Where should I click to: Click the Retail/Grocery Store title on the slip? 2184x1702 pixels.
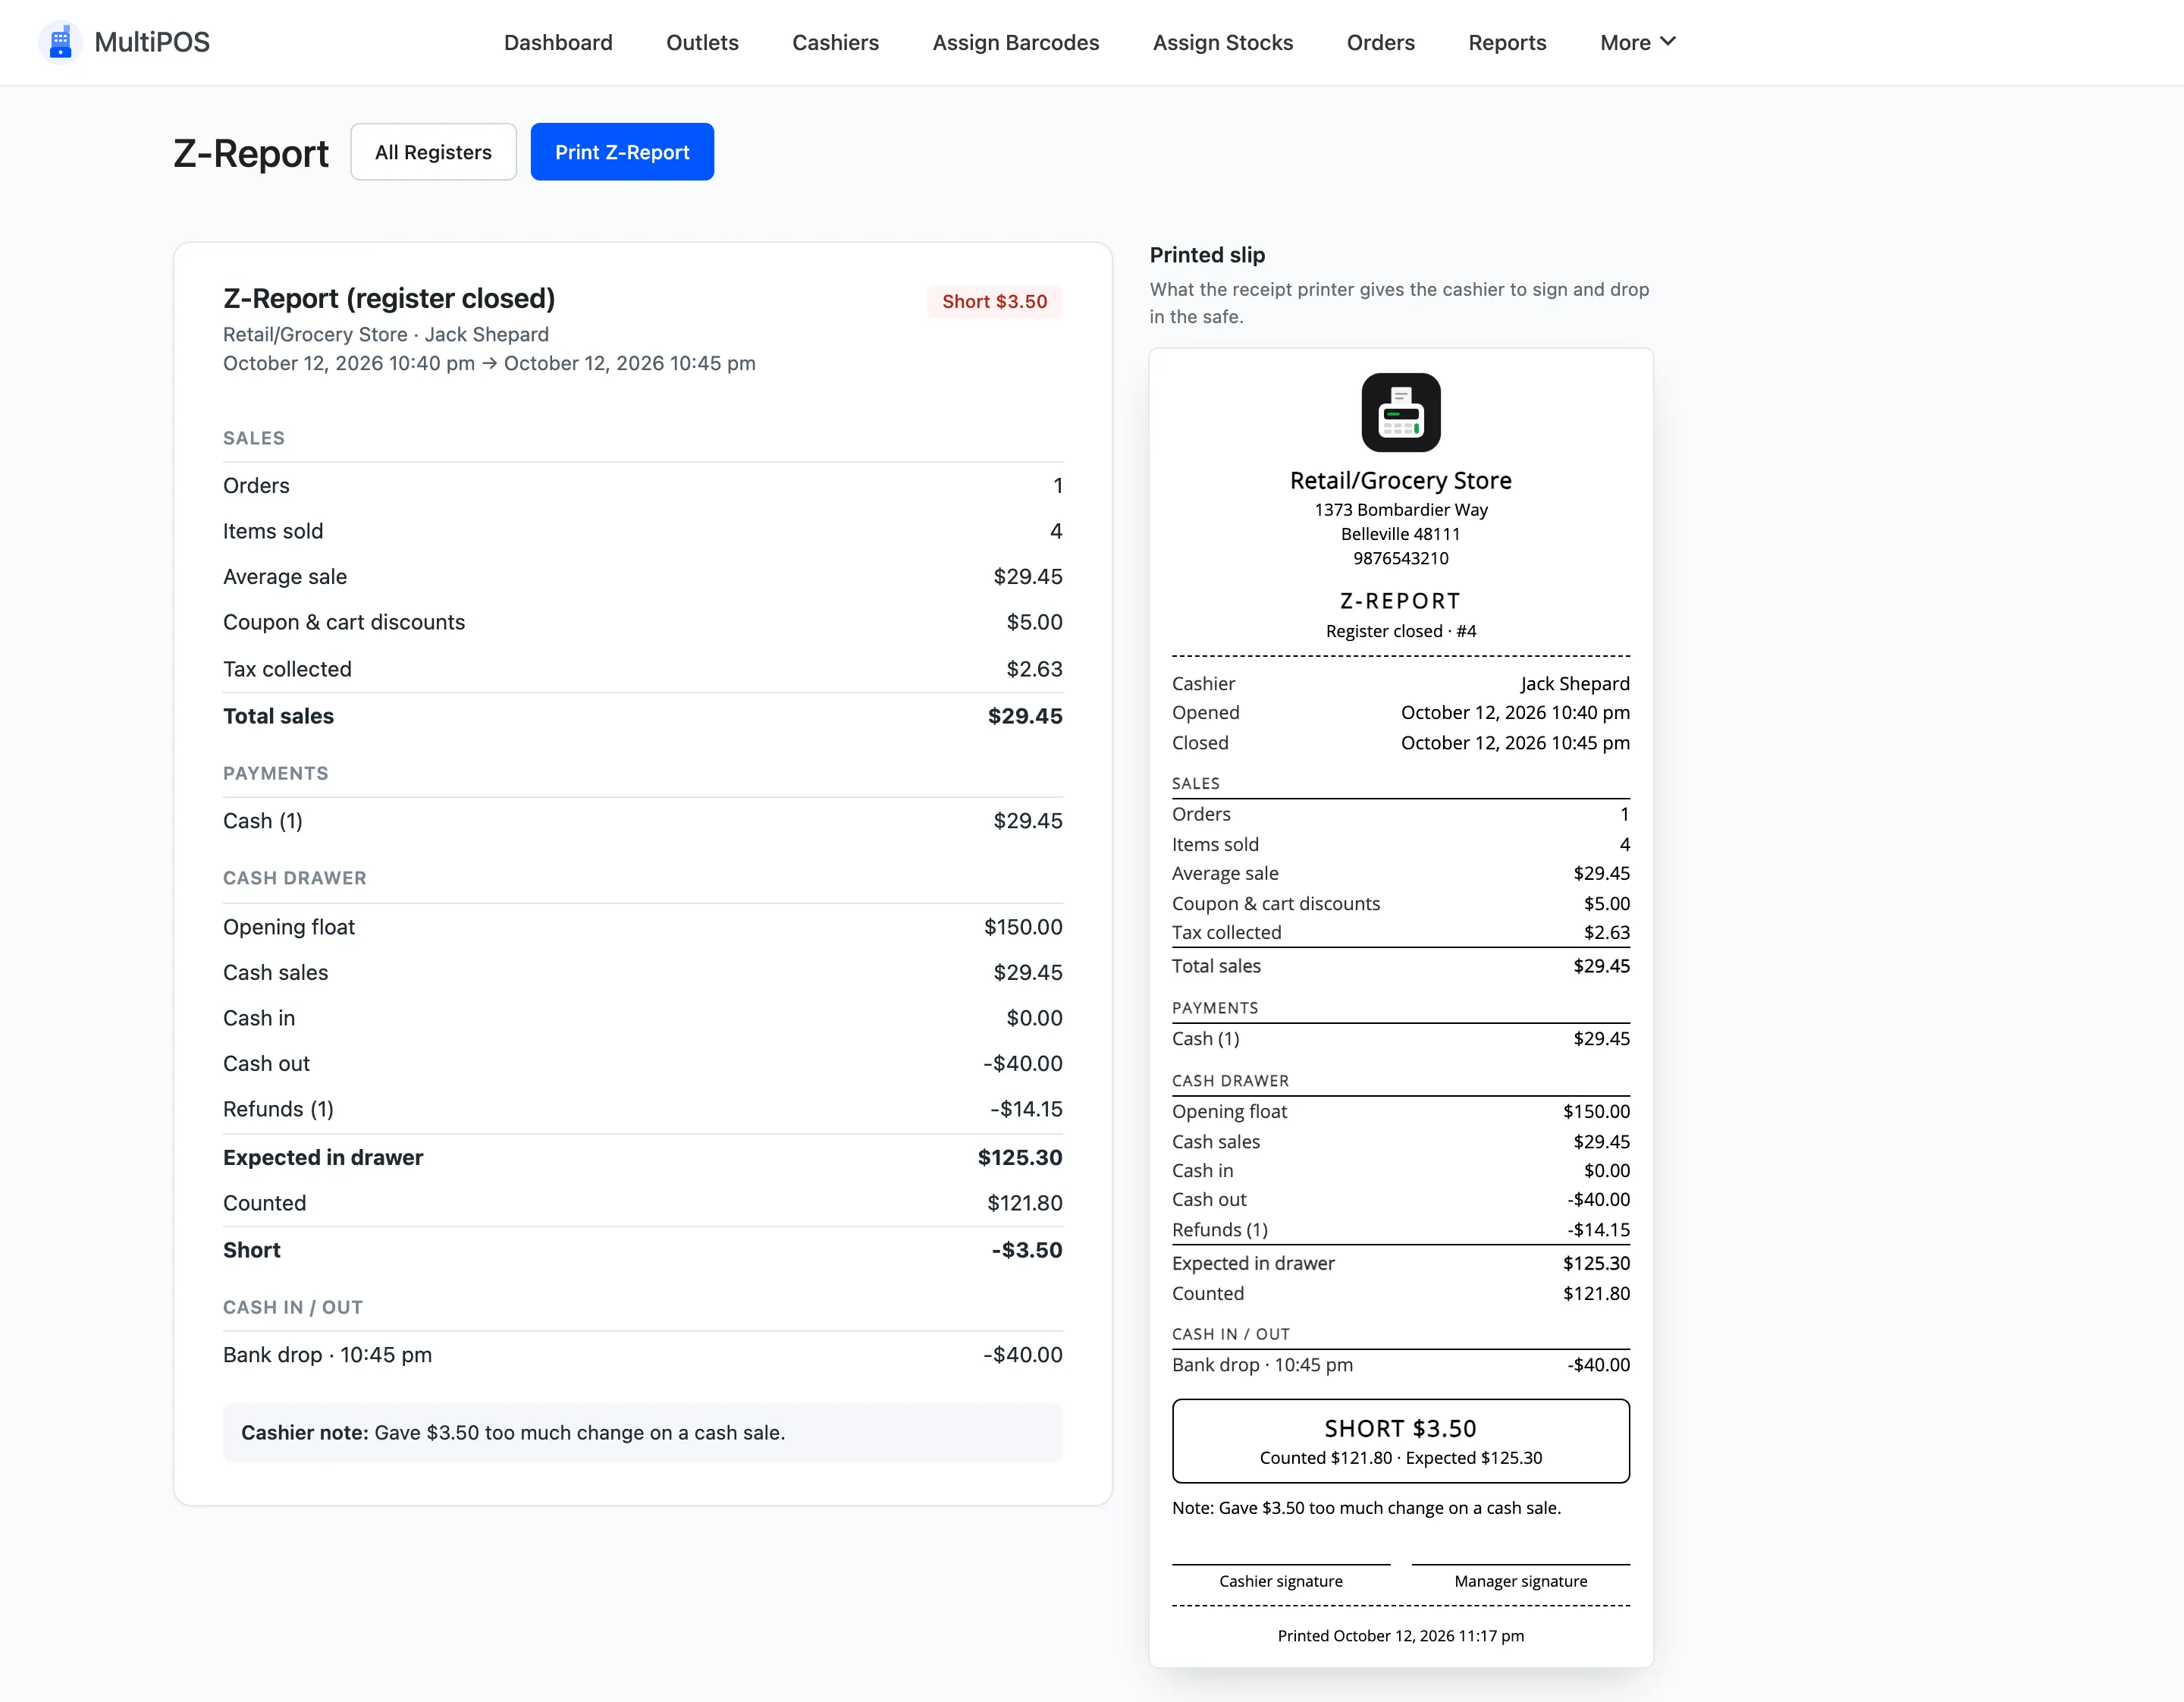point(1400,480)
